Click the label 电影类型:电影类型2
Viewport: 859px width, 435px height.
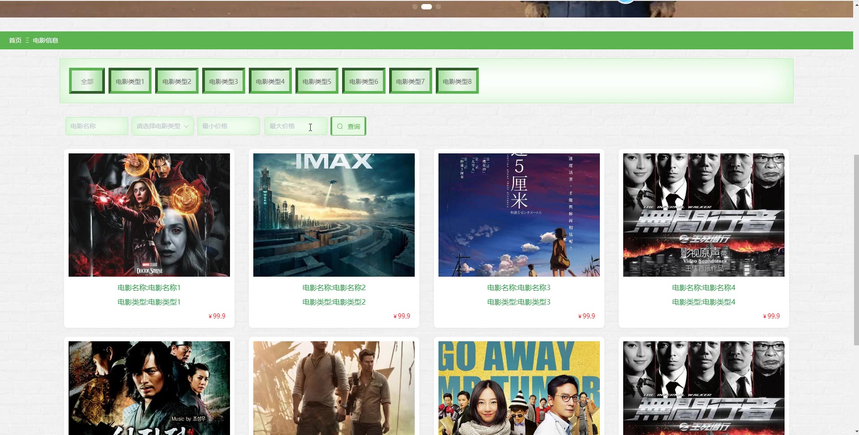pyautogui.click(x=334, y=302)
